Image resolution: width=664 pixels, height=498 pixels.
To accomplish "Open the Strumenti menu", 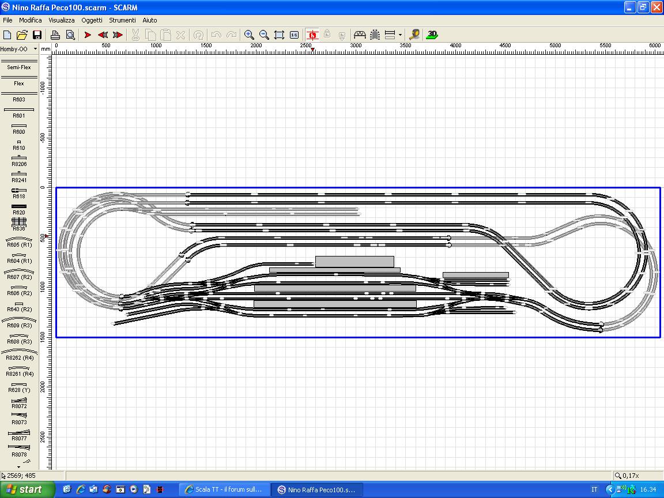I will point(122,20).
